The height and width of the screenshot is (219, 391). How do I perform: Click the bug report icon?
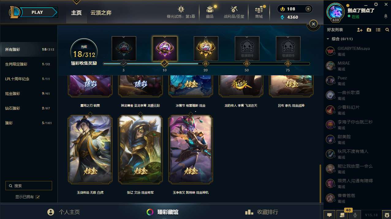[386, 215]
